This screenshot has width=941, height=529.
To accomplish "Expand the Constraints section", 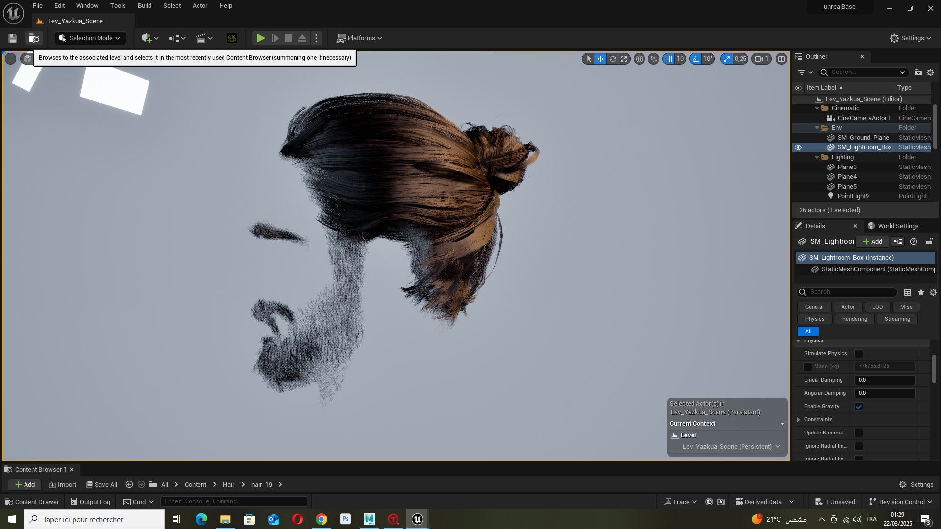I will click(x=799, y=420).
